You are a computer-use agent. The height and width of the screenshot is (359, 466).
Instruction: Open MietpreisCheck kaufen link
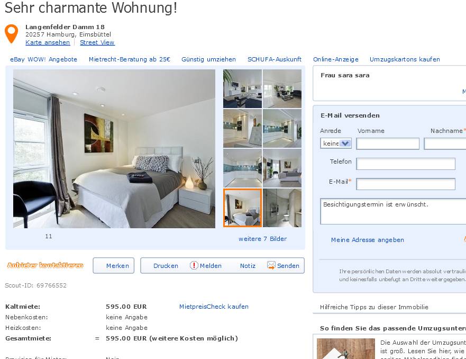[214, 307]
